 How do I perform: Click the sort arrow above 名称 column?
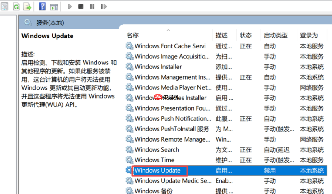168,30
